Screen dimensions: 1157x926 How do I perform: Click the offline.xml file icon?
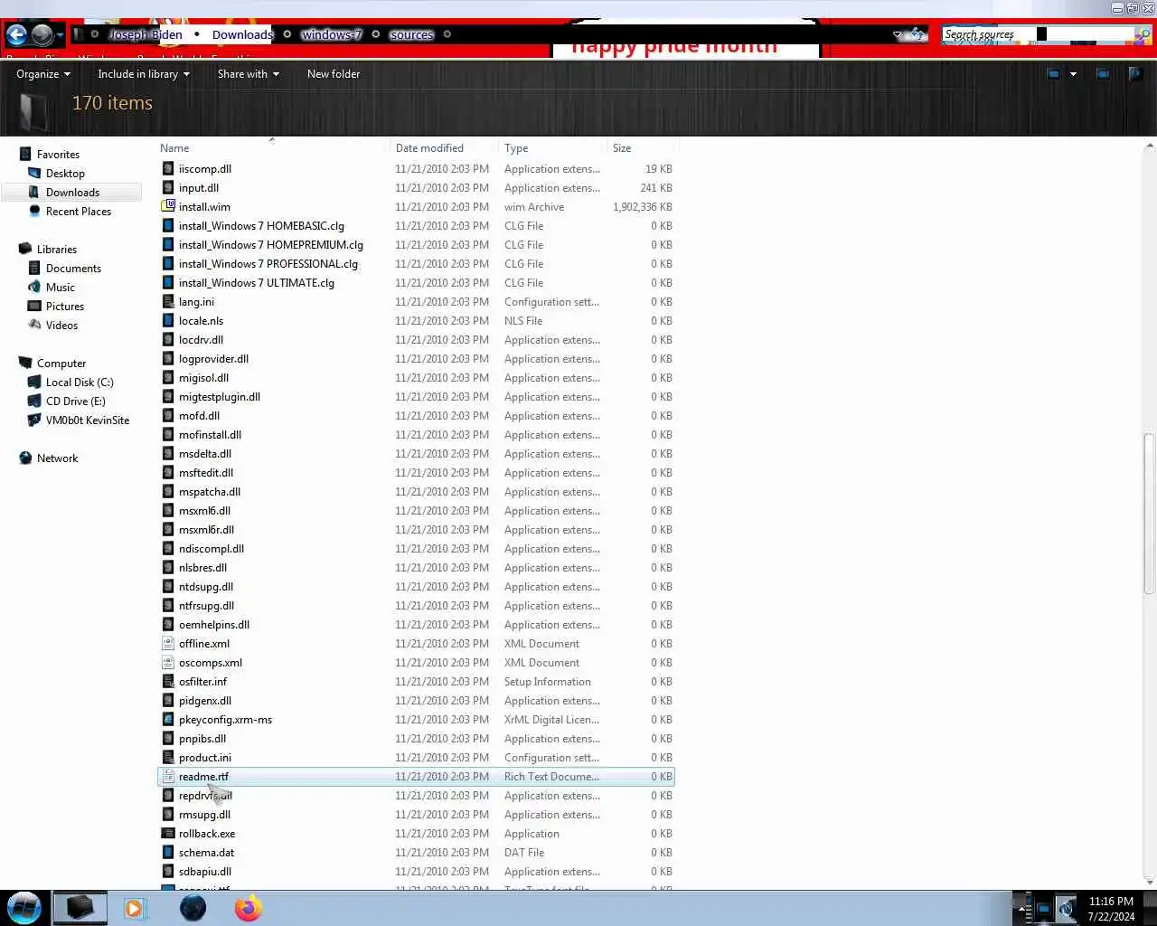click(x=168, y=643)
